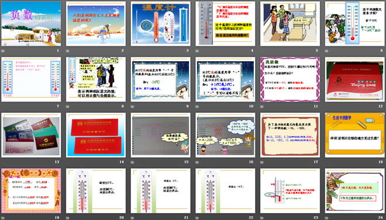
Task: Select slide 1 thumbnail titled 负数
Action: coord(31,23)
